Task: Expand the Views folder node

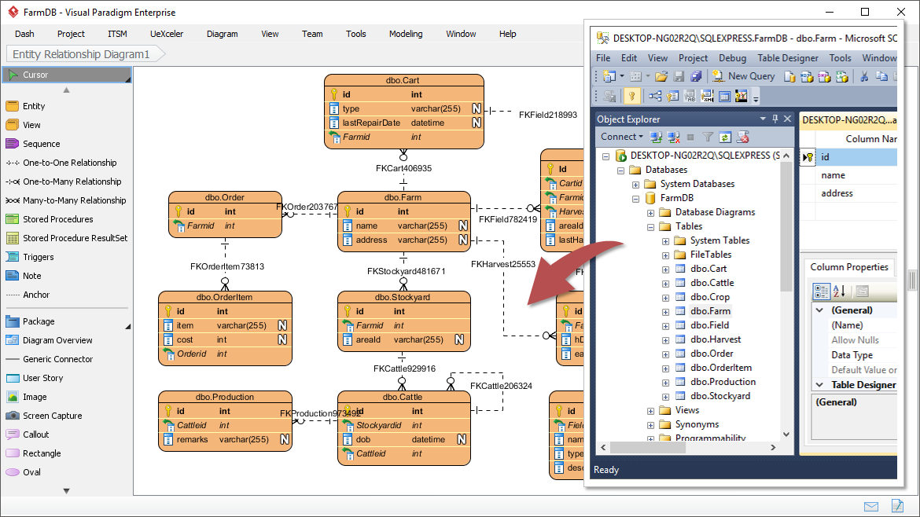Action: (651, 411)
